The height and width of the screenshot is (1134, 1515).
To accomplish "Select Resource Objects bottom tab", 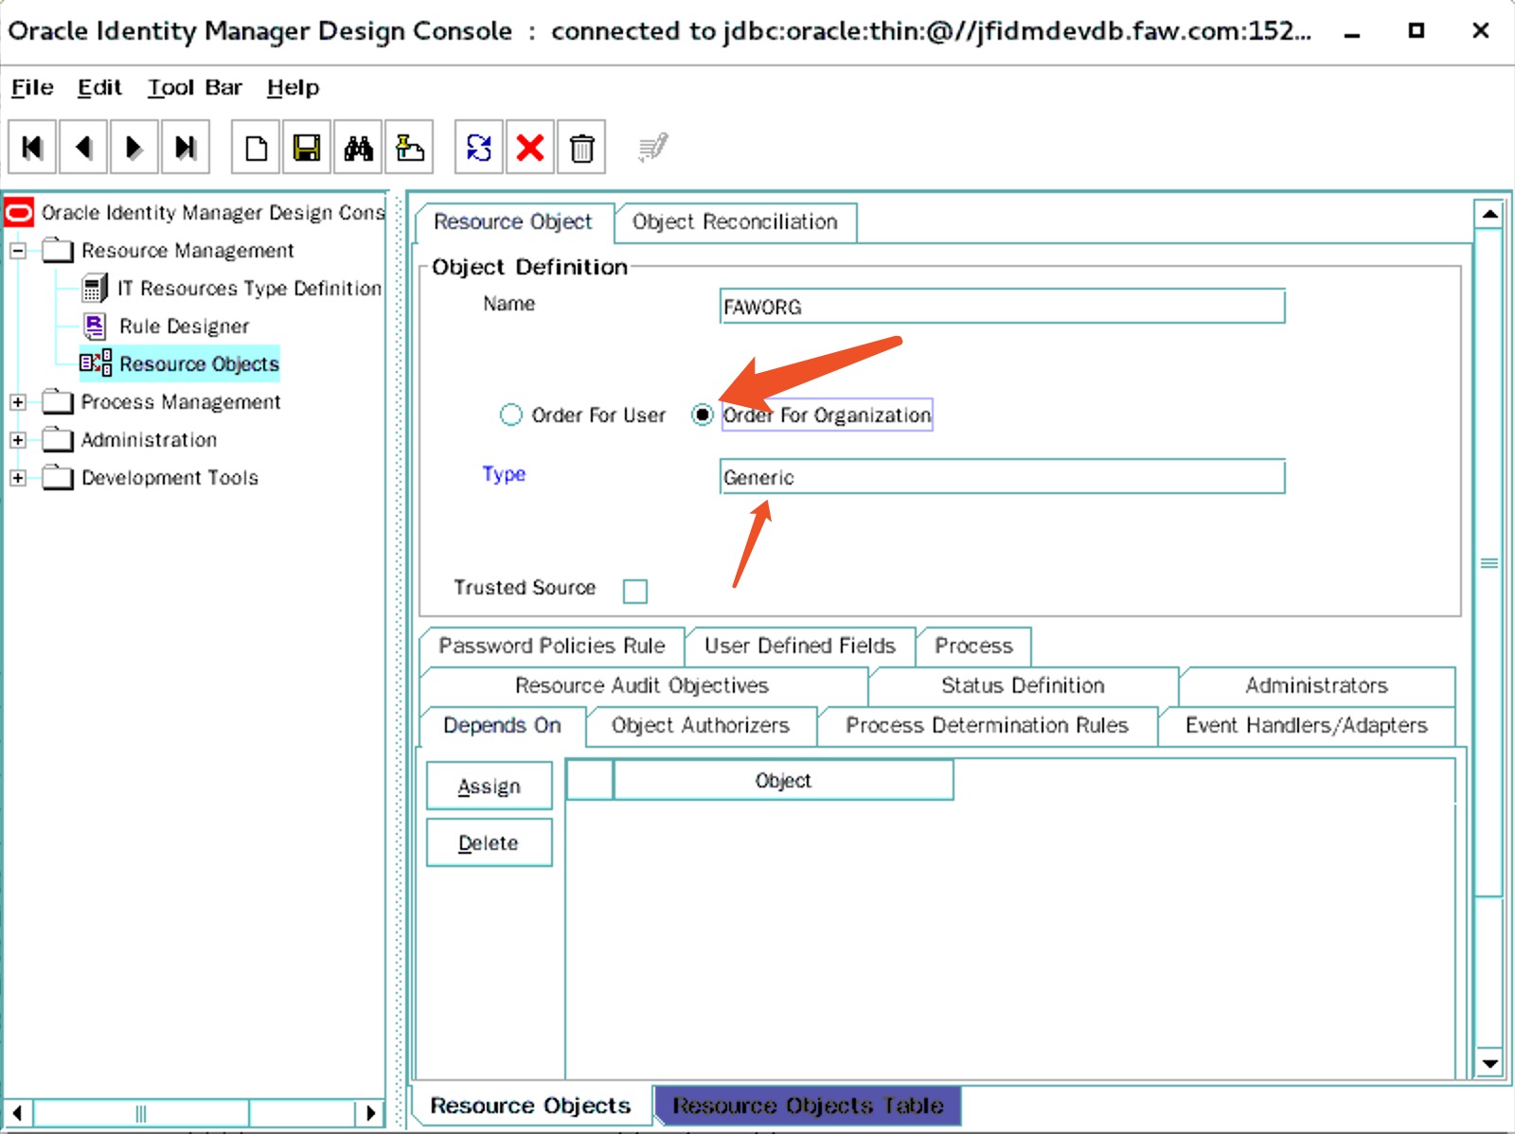I will point(530,1106).
